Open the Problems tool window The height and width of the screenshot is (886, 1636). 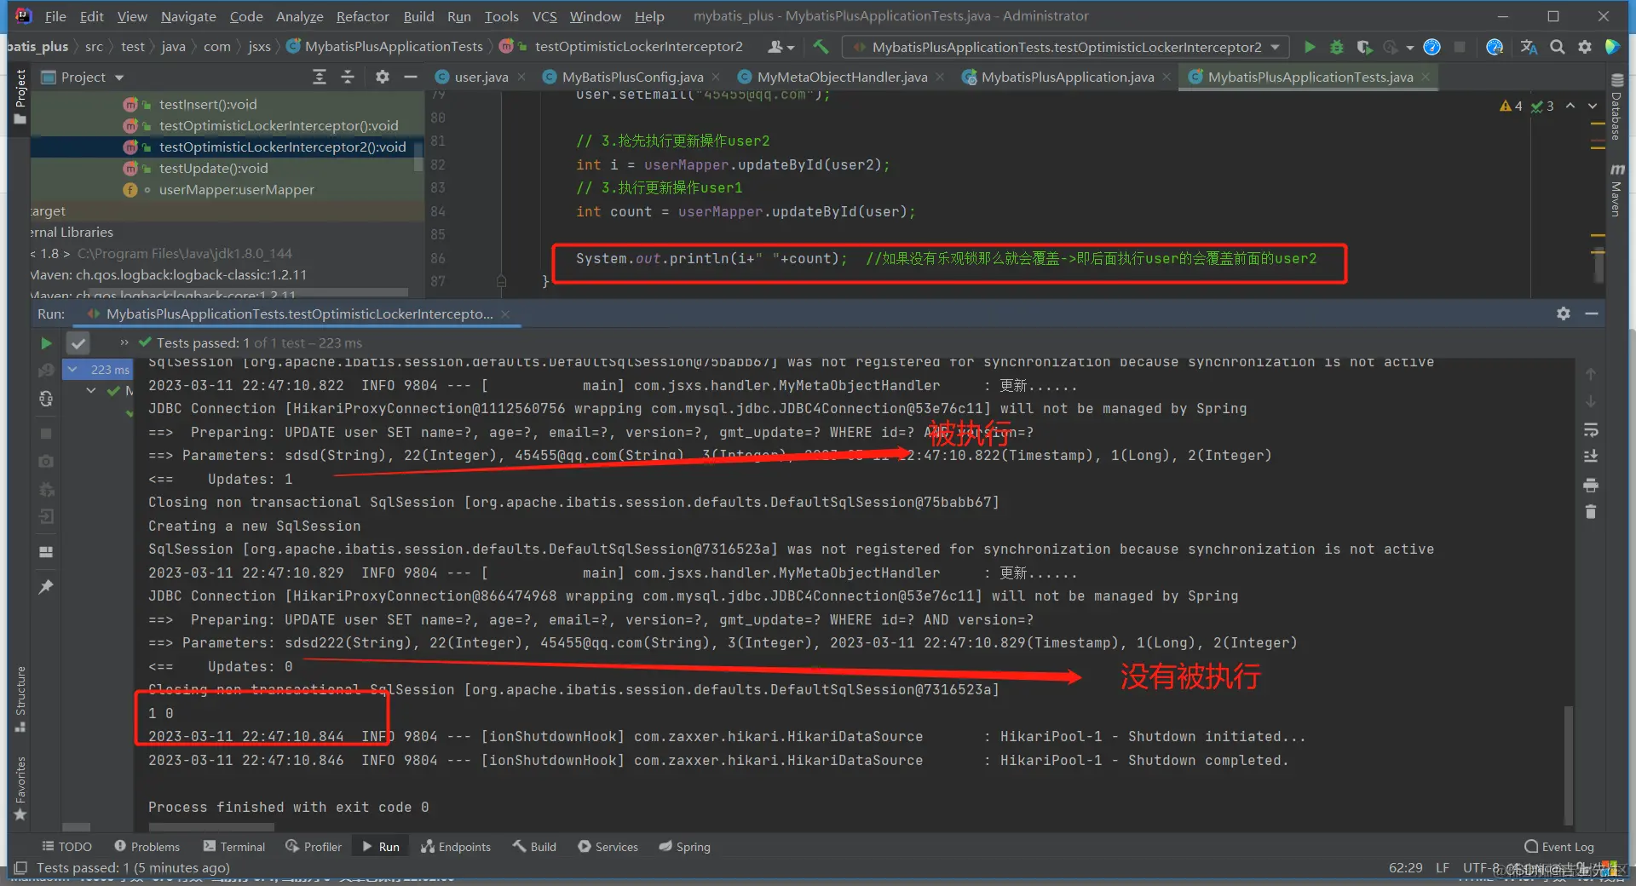coord(147,847)
